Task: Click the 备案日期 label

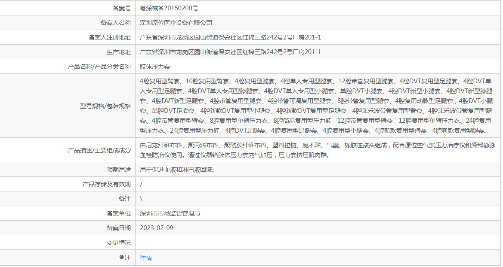Action: pyautogui.click(x=119, y=228)
